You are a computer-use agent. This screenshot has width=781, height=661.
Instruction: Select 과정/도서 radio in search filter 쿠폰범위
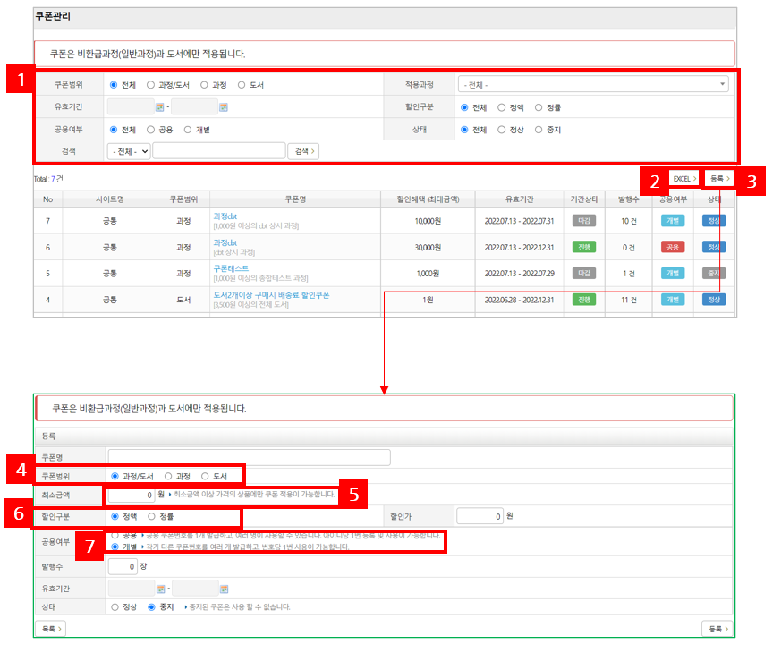pyautogui.click(x=151, y=85)
